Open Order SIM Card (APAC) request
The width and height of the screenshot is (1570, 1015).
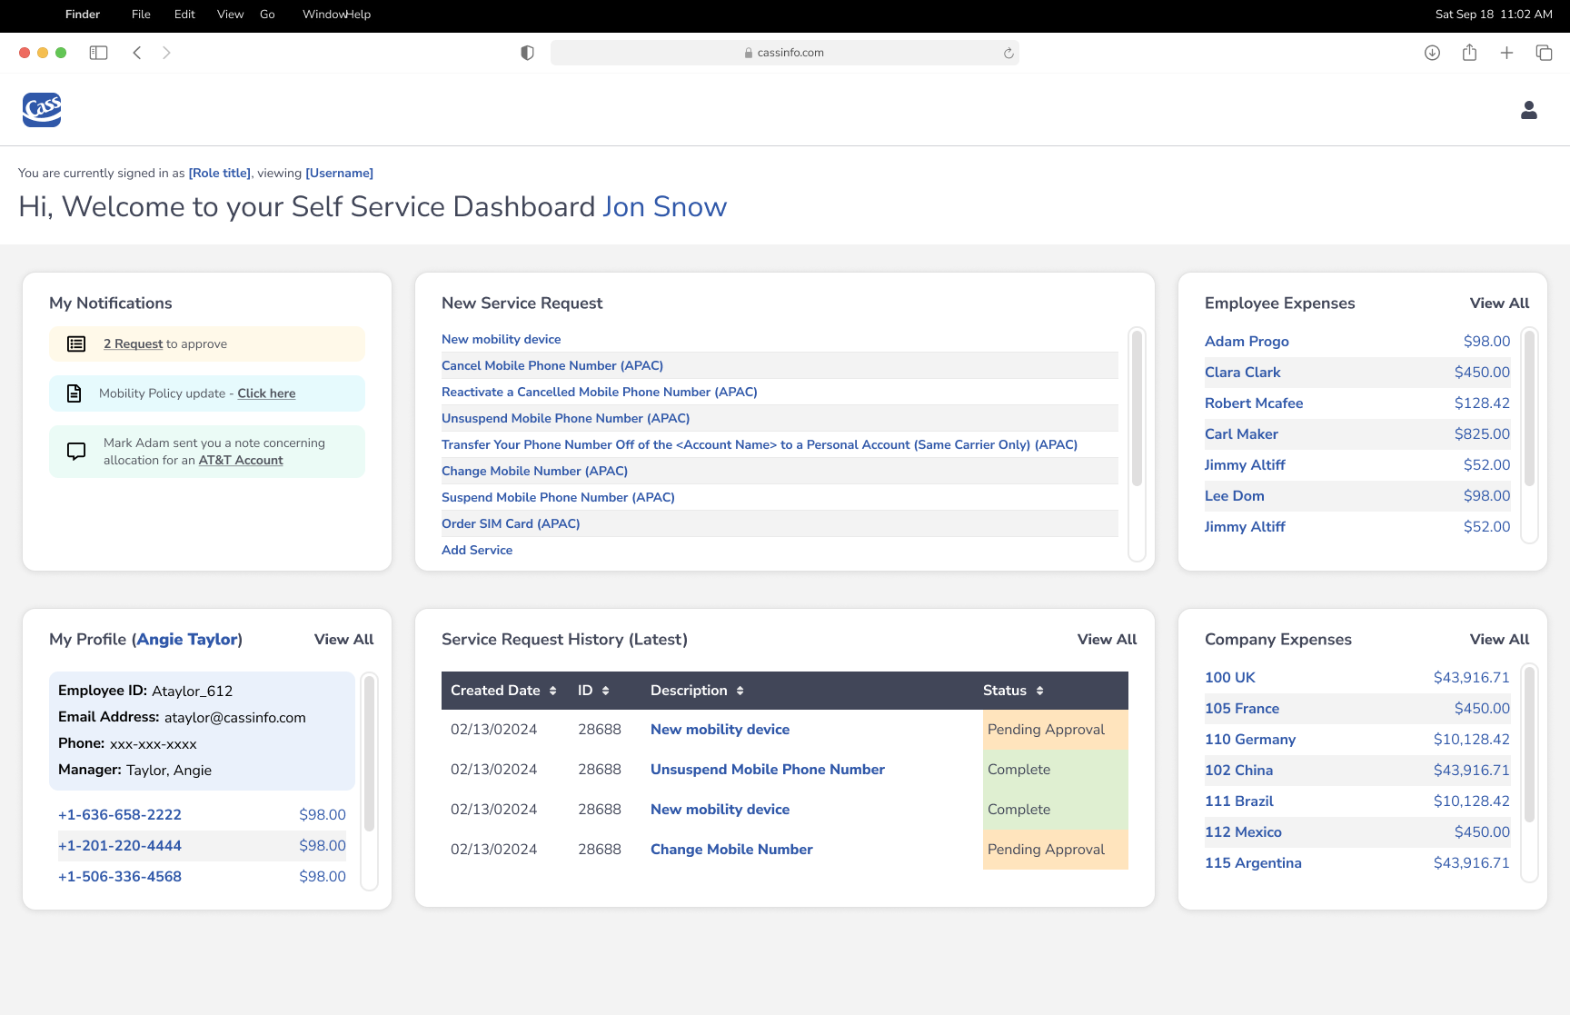[511, 523]
